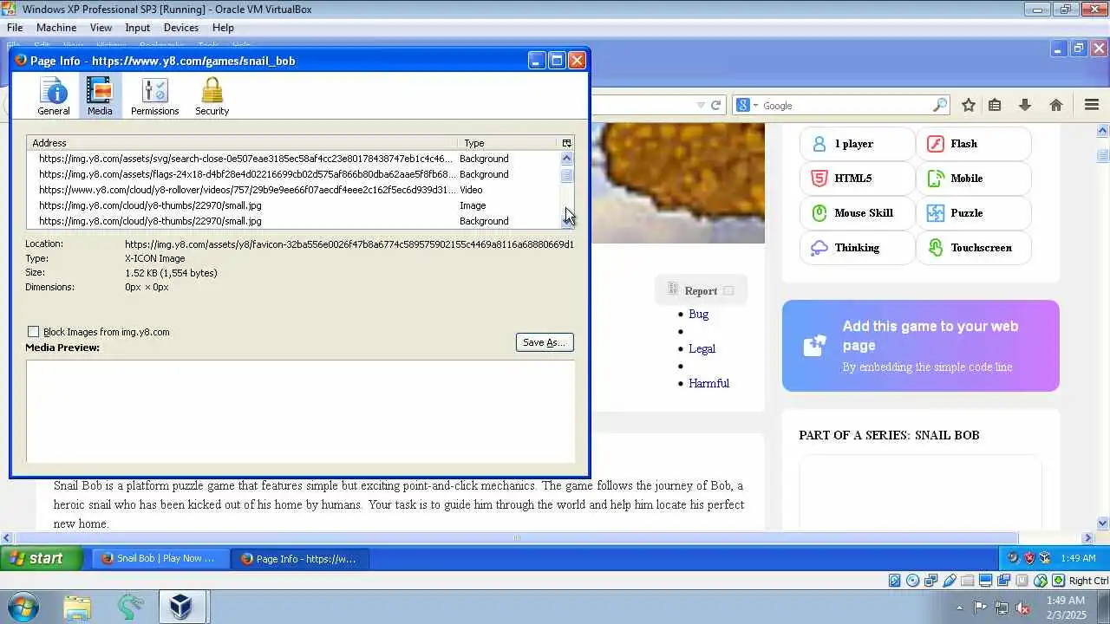
Task: Click the XP security shield tray icon
Action: (1029, 558)
